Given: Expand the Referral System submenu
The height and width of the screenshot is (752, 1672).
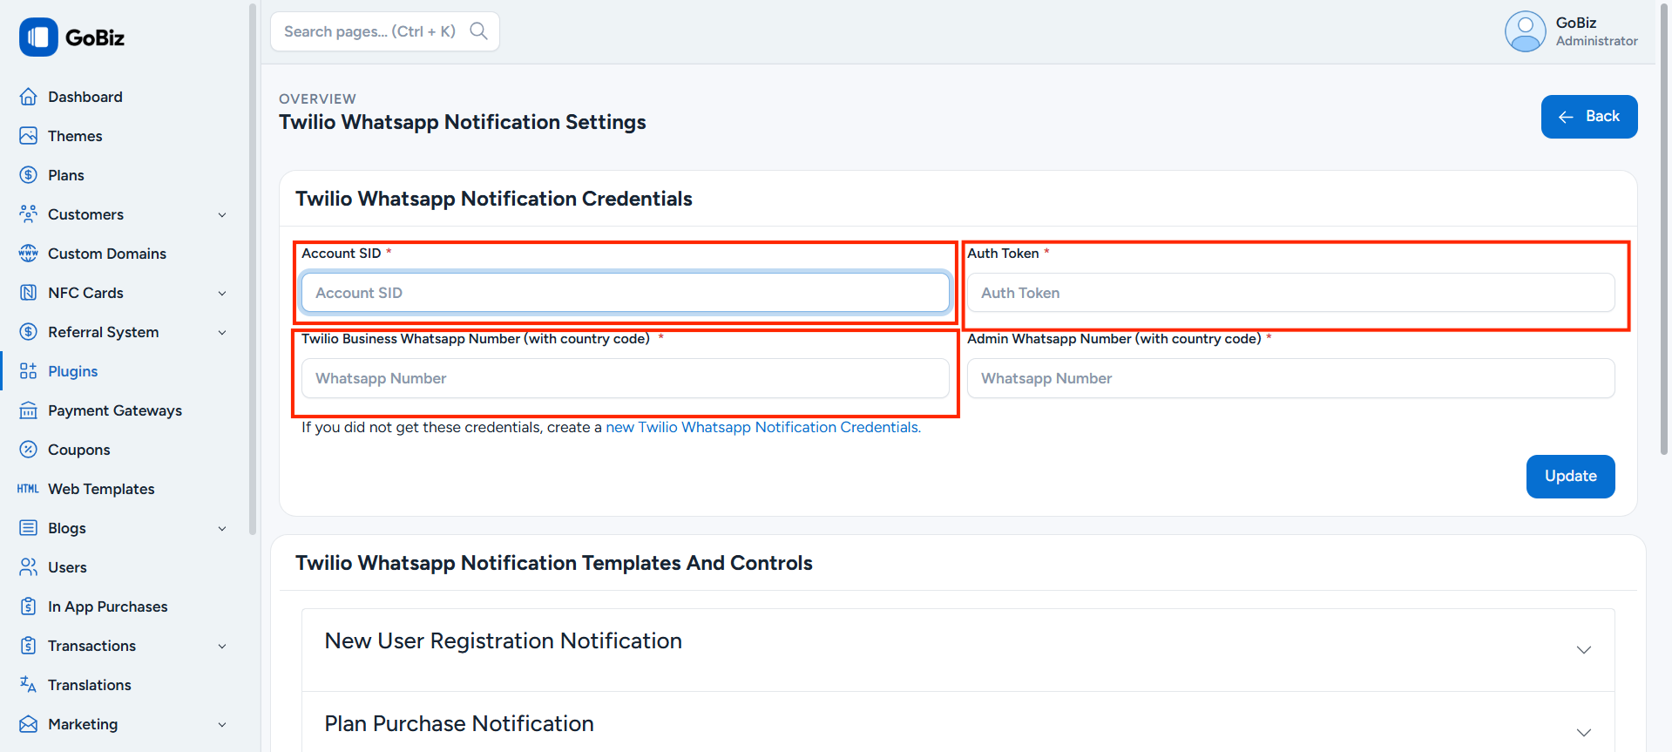Looking at the screenshot, I should point(222,332).
